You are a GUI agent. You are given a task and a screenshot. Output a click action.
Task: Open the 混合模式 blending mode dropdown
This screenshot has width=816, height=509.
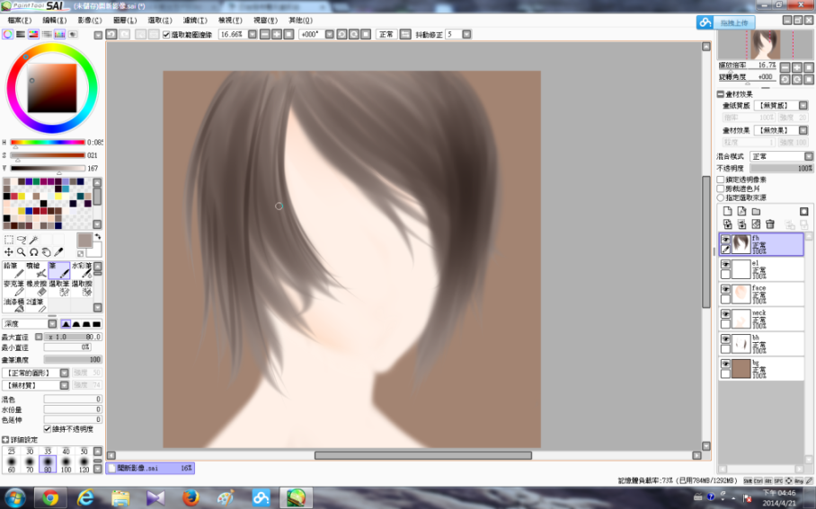pos(779,156)
